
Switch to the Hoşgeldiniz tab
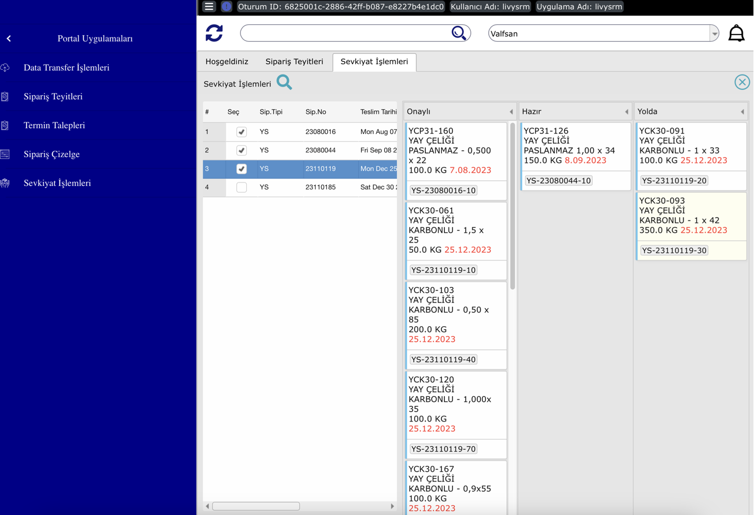click(x=226, y=62)
